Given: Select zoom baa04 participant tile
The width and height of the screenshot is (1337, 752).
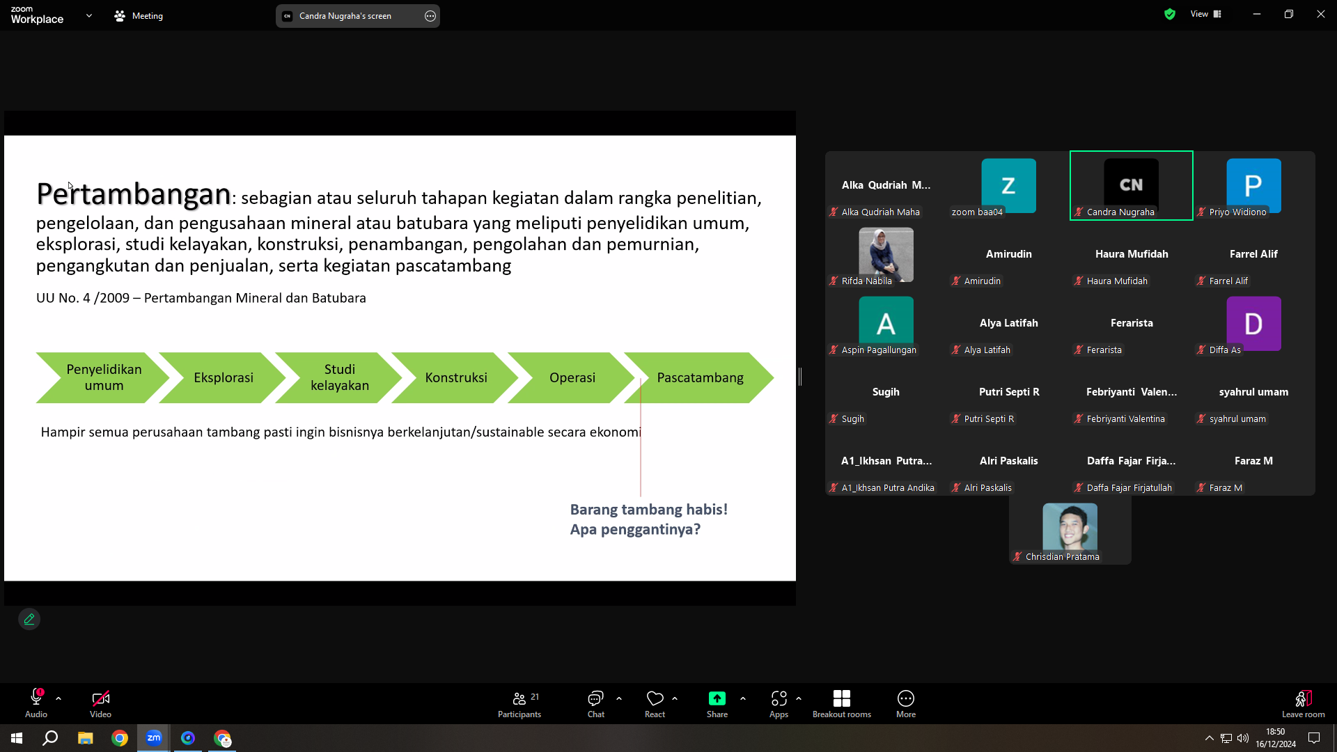Looking at the screenshot, I should tap(1008, 185).
